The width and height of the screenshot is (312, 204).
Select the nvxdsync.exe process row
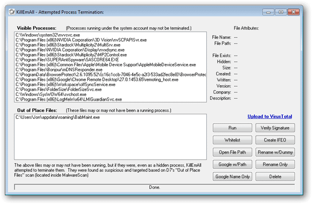pos(111,50)
